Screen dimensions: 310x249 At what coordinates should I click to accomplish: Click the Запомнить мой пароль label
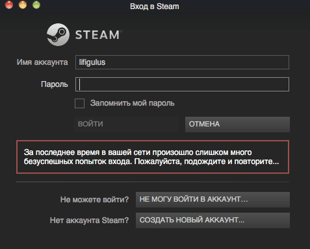coord(132,103)
